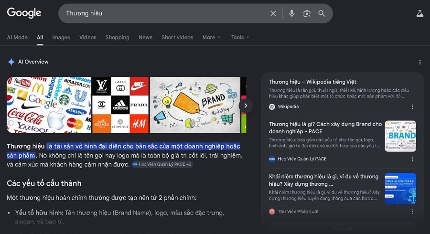Switch to Videos tab
The width and height of the screenshot is (430, 234).
click(88, 37)
